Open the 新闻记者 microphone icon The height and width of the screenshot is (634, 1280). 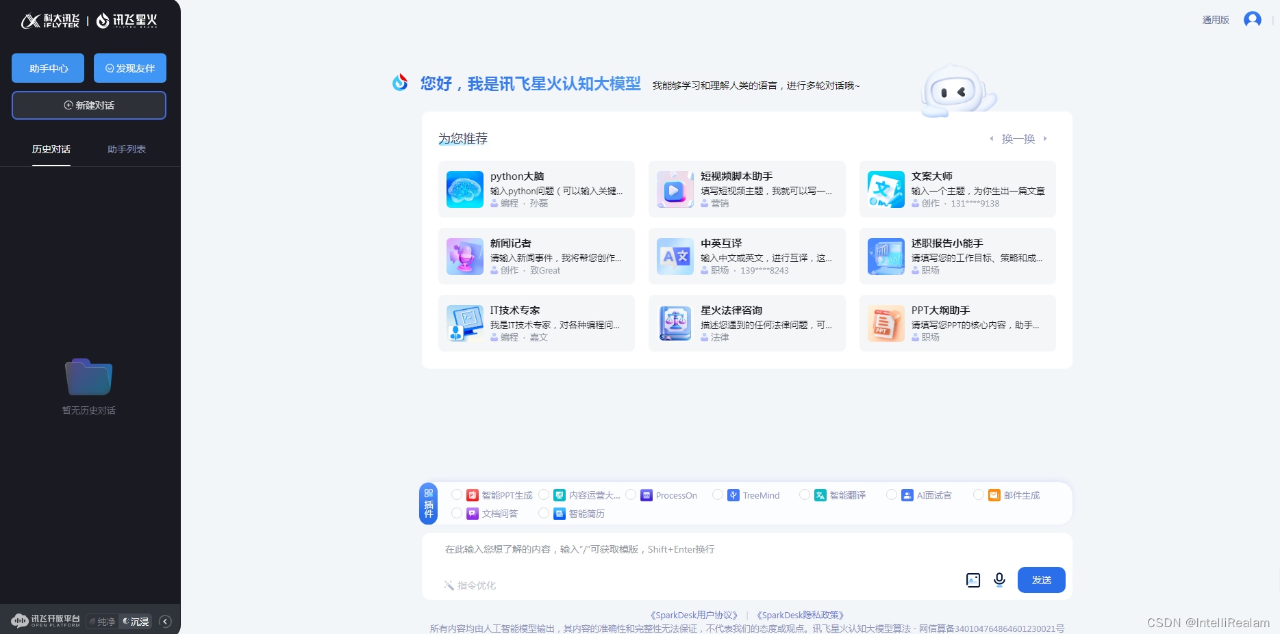coord(464,256)
